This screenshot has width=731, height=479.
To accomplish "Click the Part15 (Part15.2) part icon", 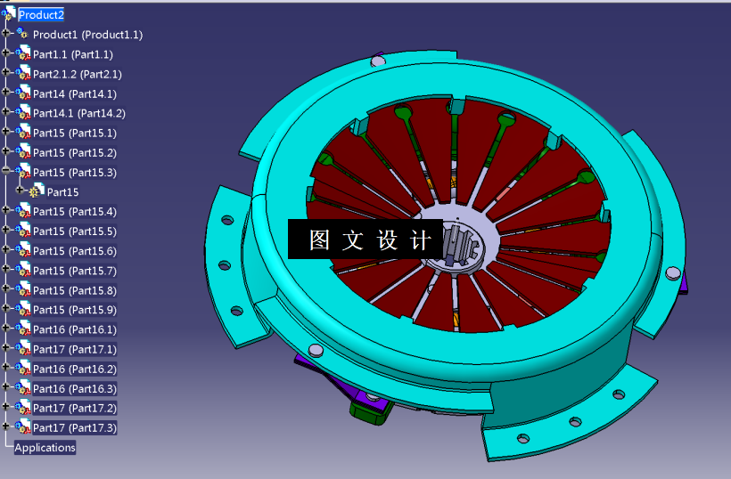I will tap(23, 151).
